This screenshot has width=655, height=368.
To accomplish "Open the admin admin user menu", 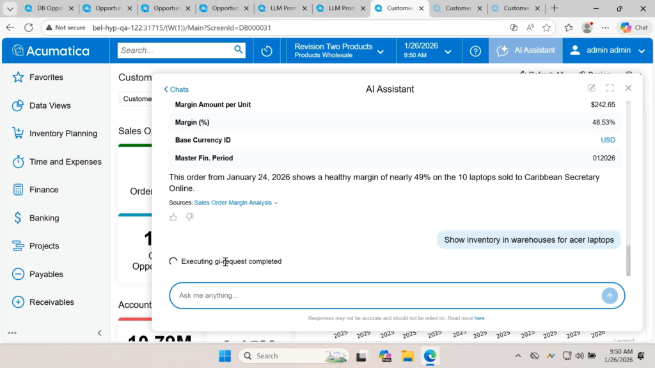I will 608,50.
